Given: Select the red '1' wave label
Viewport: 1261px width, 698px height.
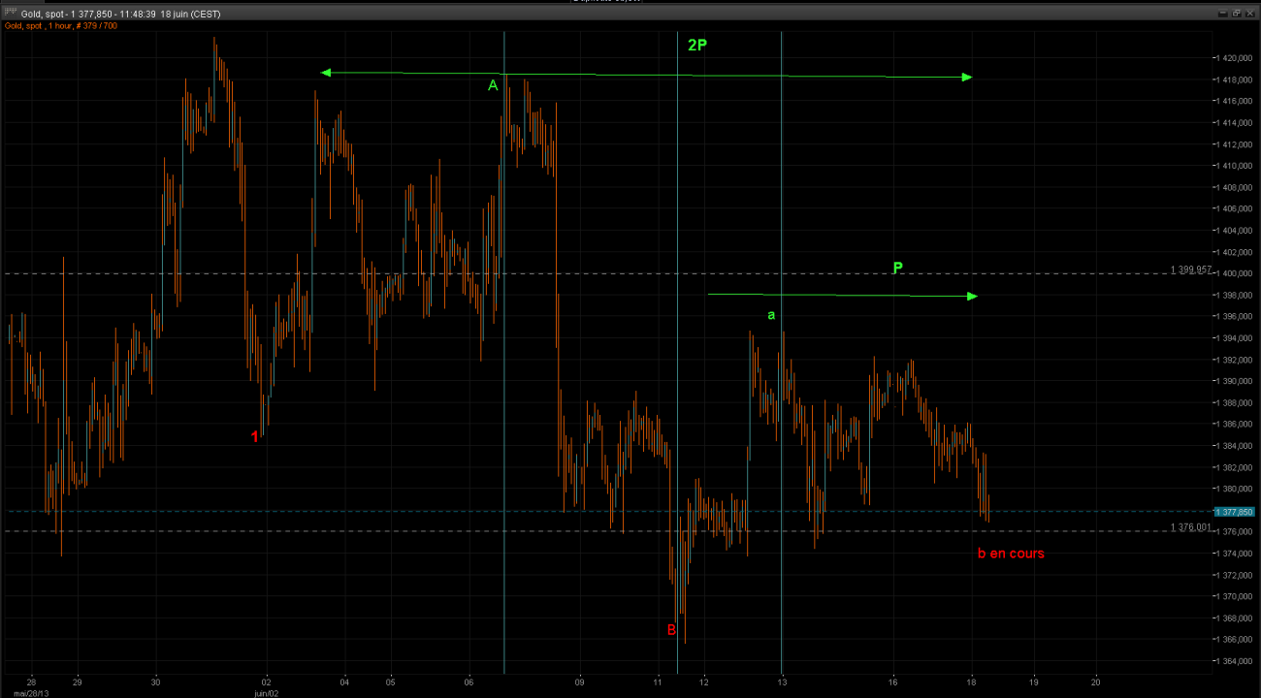Looking at the screenshot, I should (x=255, y=437).
